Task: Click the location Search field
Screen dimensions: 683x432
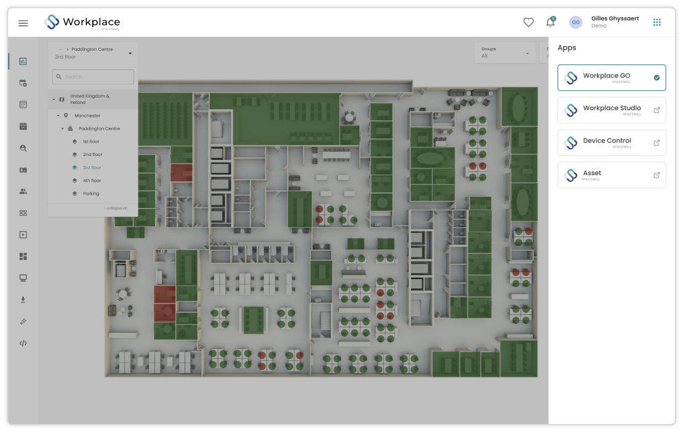Action: click(93, 77)
